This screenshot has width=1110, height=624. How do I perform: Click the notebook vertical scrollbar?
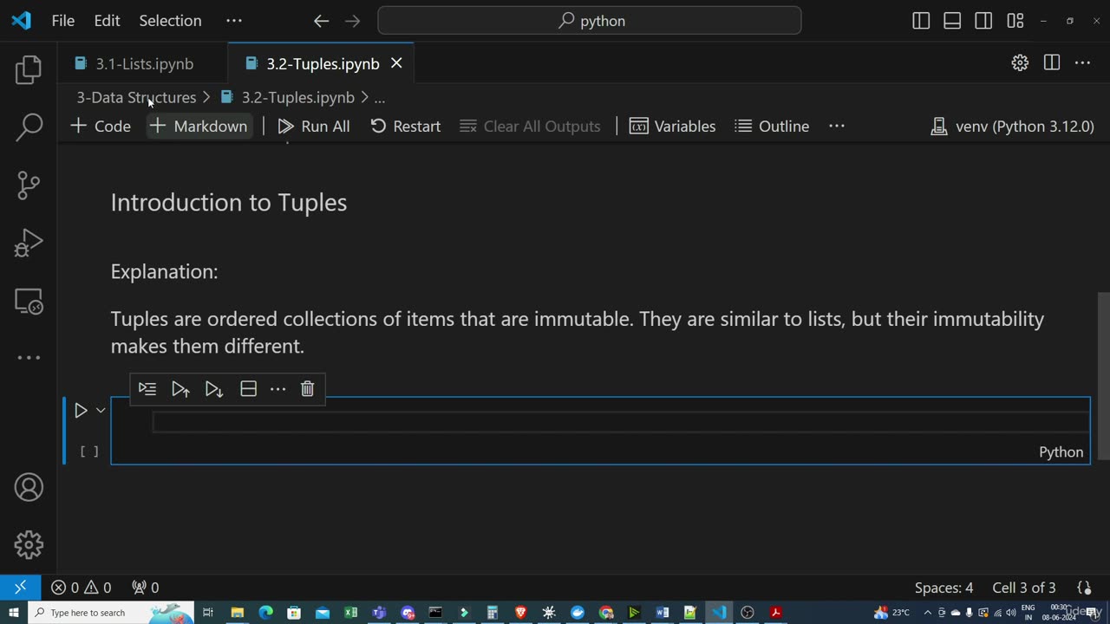coord(1104,375)
